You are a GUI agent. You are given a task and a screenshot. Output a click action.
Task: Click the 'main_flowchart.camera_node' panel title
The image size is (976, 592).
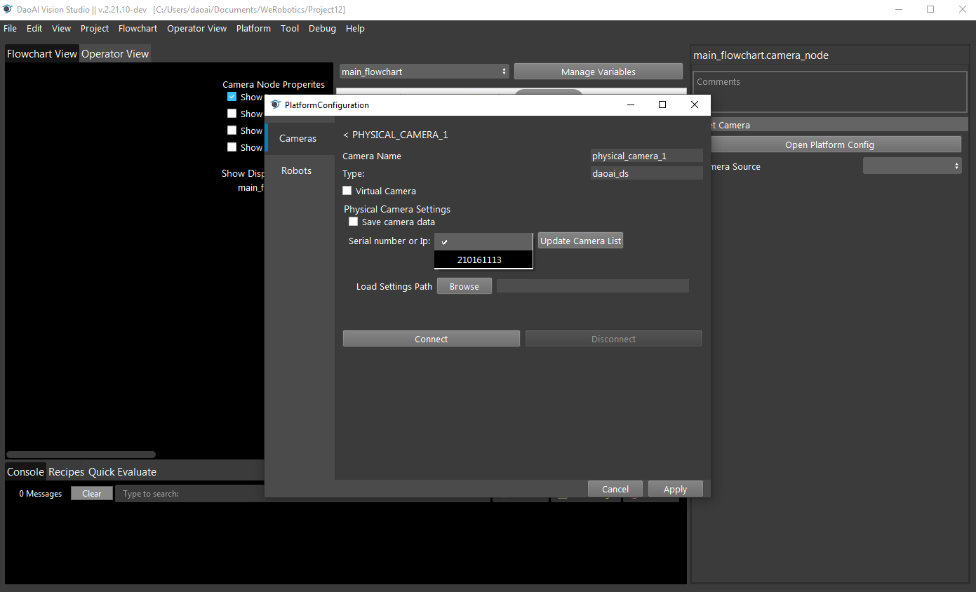761,55
